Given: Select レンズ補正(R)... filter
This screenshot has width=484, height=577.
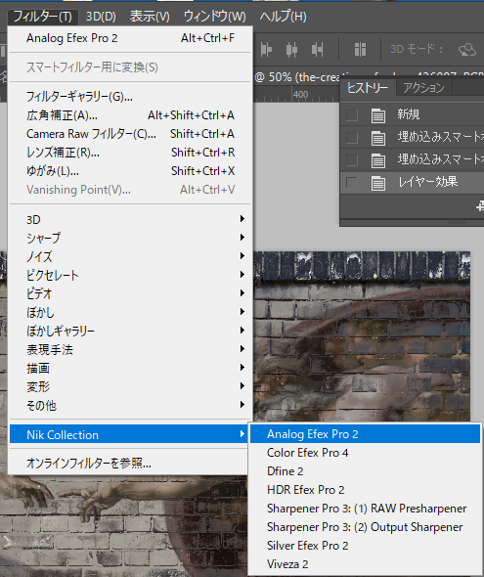Looking at the screenshot, I should (x=130, y=153).
